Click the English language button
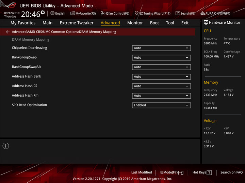245x183 pixels. (58, 13)
